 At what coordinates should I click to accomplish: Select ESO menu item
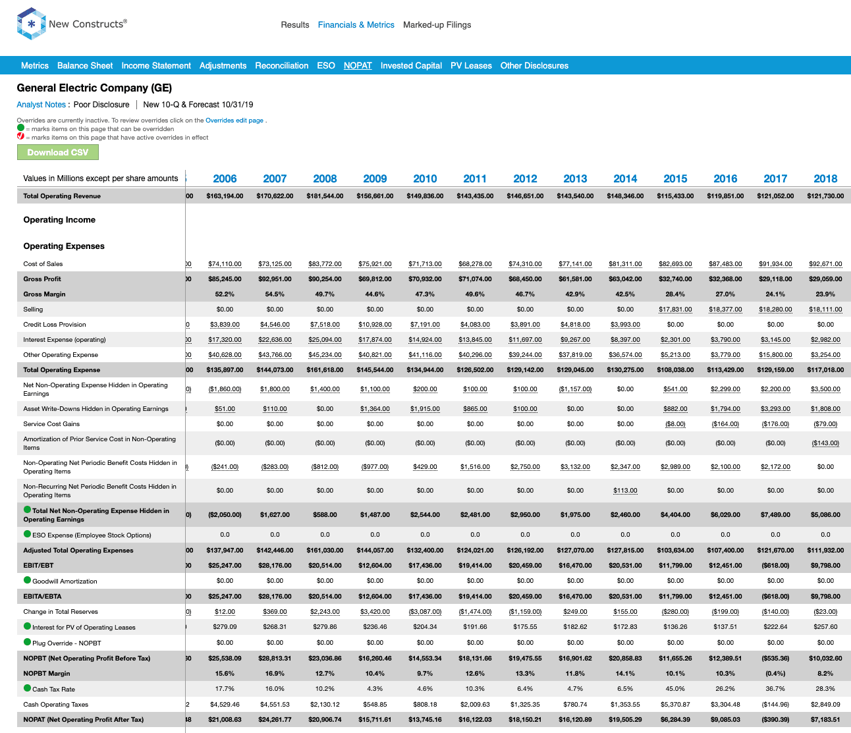(326, 66)
